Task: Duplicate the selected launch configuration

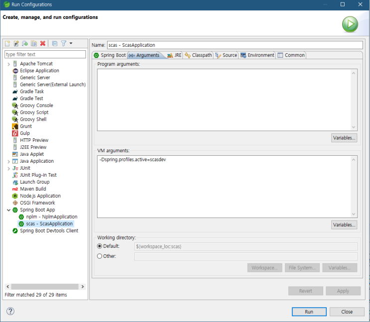Action: 34,43
